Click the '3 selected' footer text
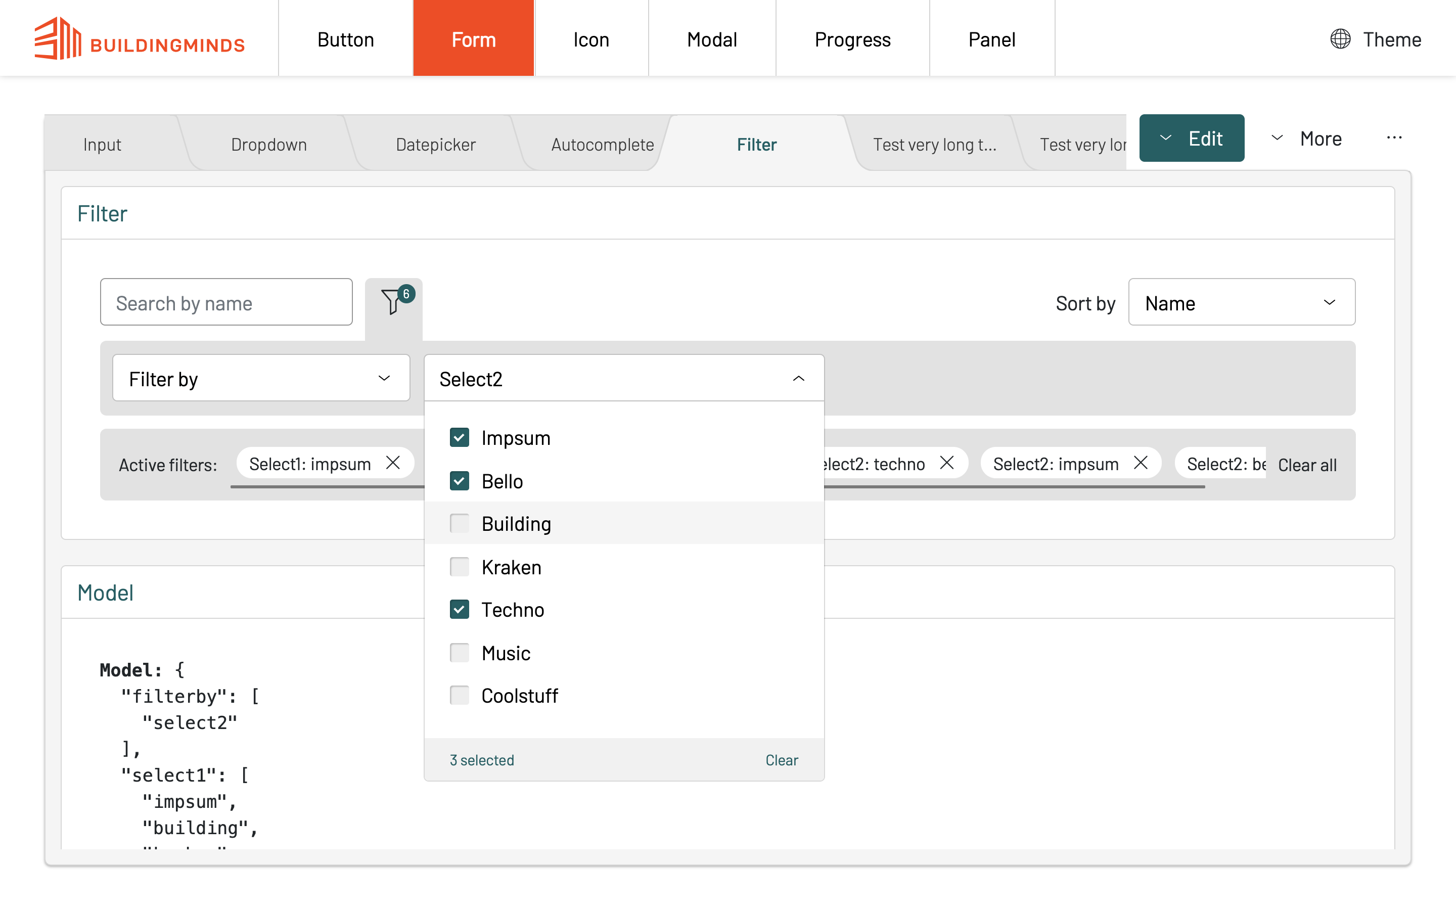Viewport: 1456px width, 910px height. coord(482,759)
